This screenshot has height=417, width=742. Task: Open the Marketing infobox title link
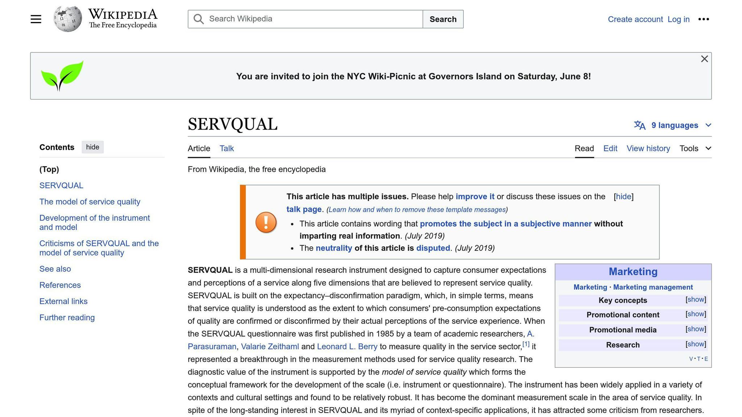(x=633, y=271)
